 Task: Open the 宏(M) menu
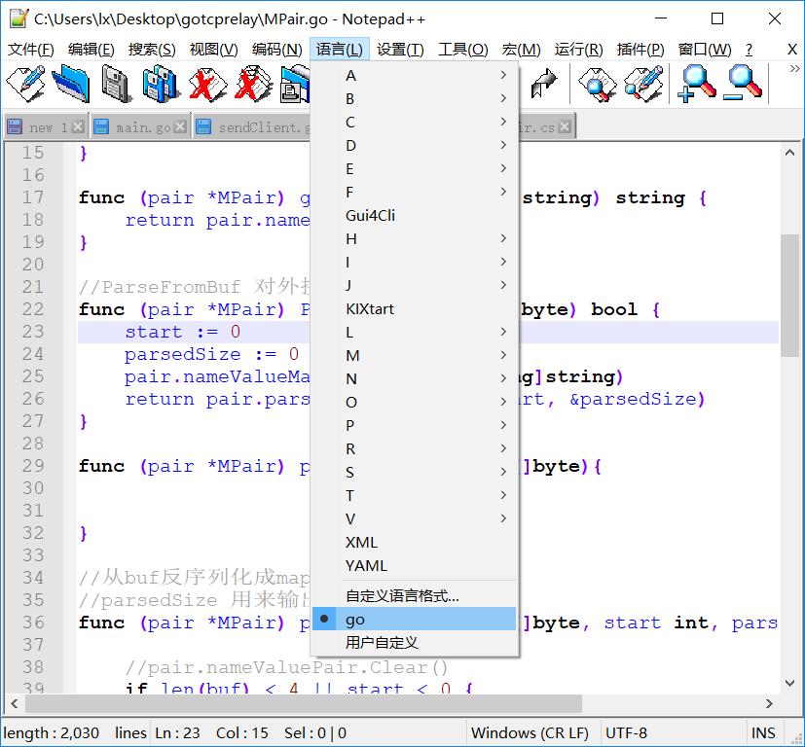pos(521,50)
